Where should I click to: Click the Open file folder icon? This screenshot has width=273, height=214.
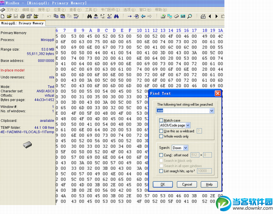click(9, 16)
